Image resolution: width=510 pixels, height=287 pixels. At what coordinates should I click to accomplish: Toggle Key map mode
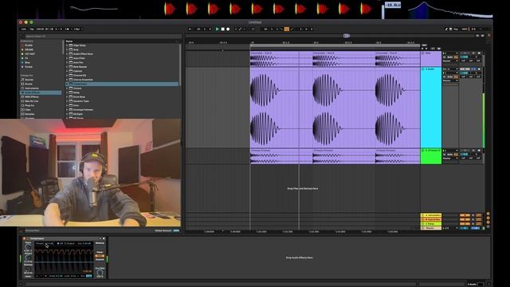456,29
